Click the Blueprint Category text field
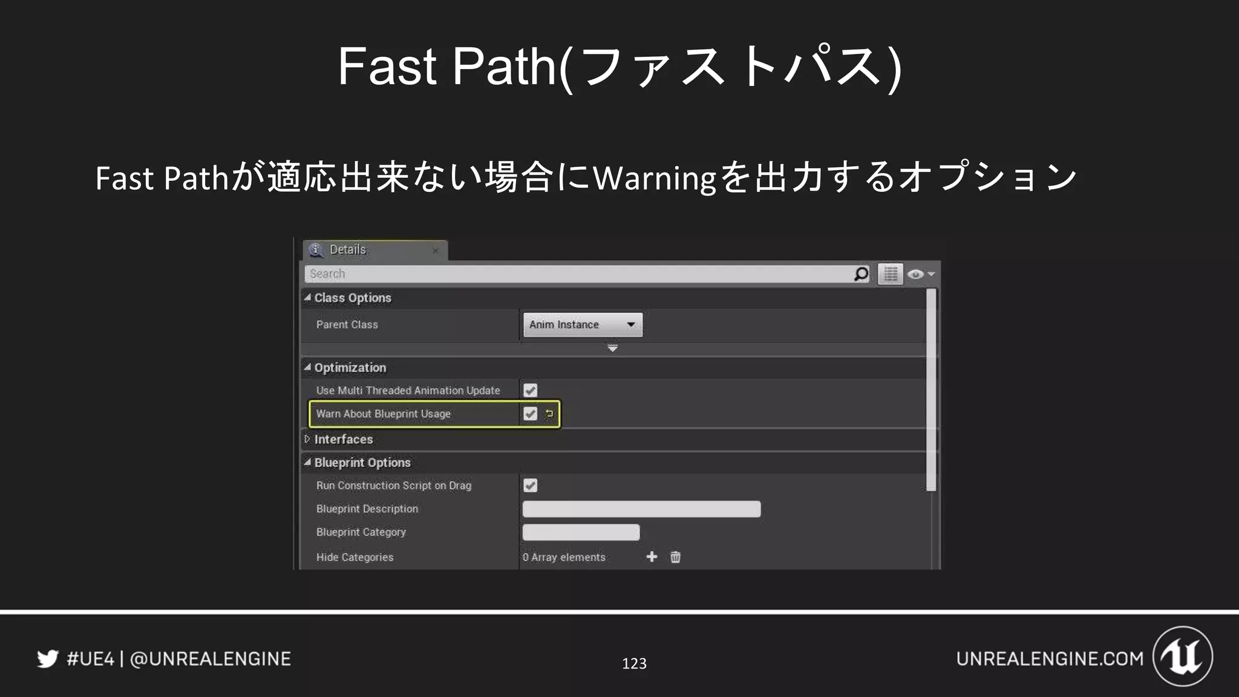The image size is (1239, 697). click(581, 532)
